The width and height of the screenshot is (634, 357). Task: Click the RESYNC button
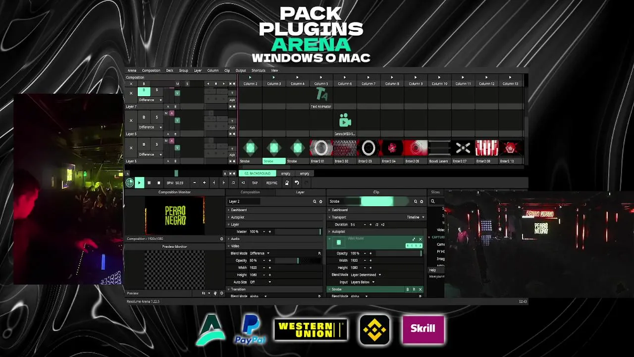coord(272,183)
